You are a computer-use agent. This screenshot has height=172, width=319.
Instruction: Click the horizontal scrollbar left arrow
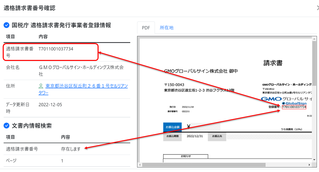pyautogui.click(x=140, y=165)
